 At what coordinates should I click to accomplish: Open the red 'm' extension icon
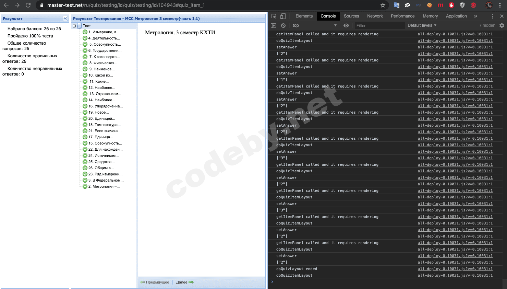[x=440, y=5]
